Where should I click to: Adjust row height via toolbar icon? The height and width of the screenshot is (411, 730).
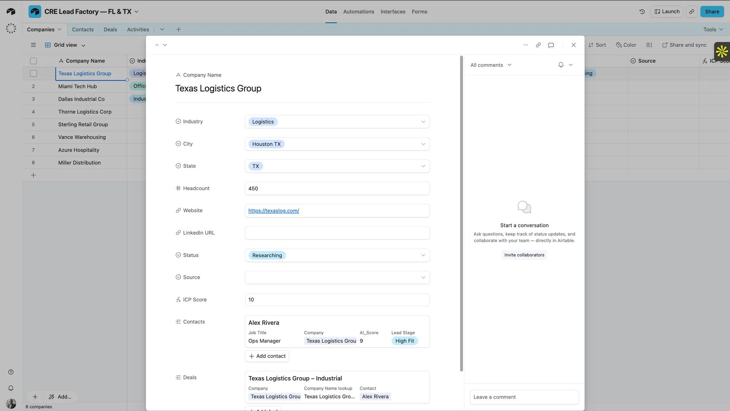point(649,45)
